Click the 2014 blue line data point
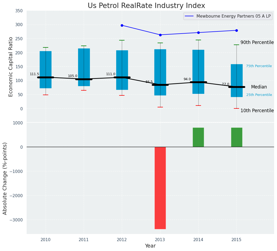 pos(198,33)
